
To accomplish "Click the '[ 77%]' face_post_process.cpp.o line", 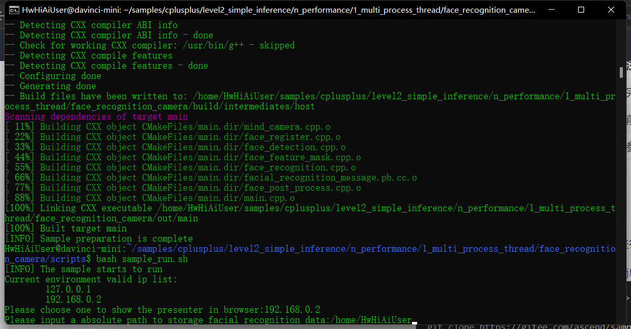I will click(x=183, y=188).
